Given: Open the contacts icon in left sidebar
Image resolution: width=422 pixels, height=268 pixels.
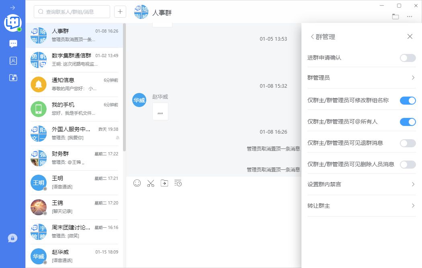Looking at the screenshot, I should [13, 61].
